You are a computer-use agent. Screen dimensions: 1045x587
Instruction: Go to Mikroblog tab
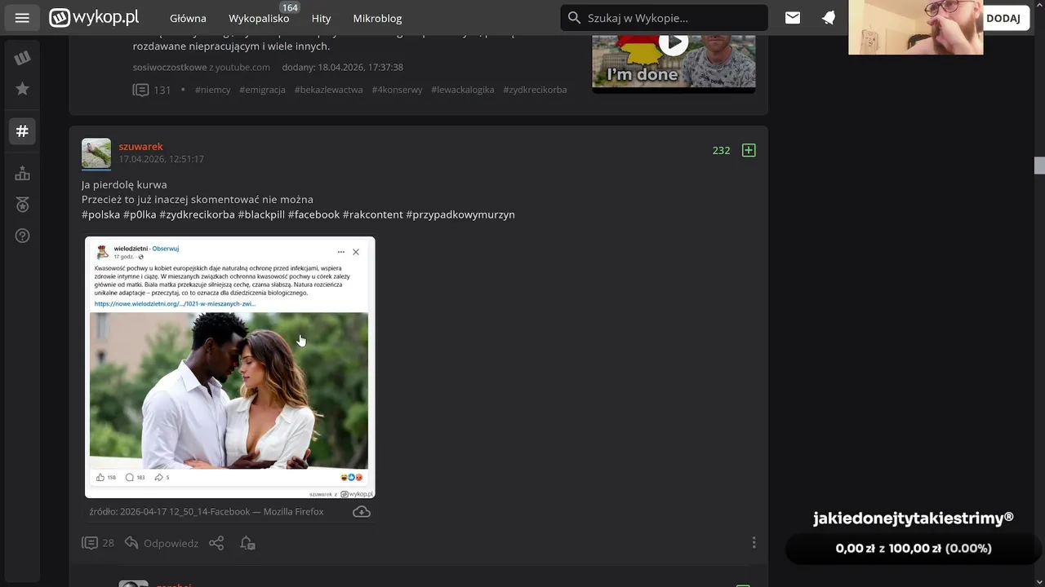point(377,18)
